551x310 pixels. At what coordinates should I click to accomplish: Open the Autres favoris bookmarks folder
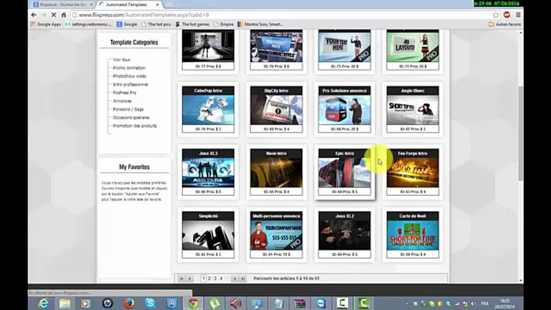tap(505, 25)
